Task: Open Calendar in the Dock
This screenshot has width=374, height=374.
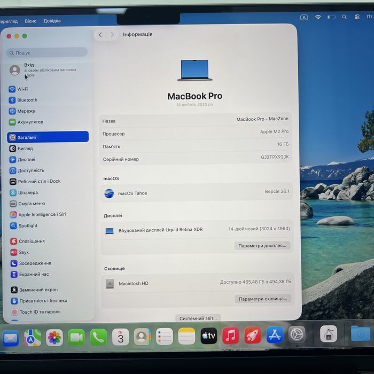Action: click(121, 337)
